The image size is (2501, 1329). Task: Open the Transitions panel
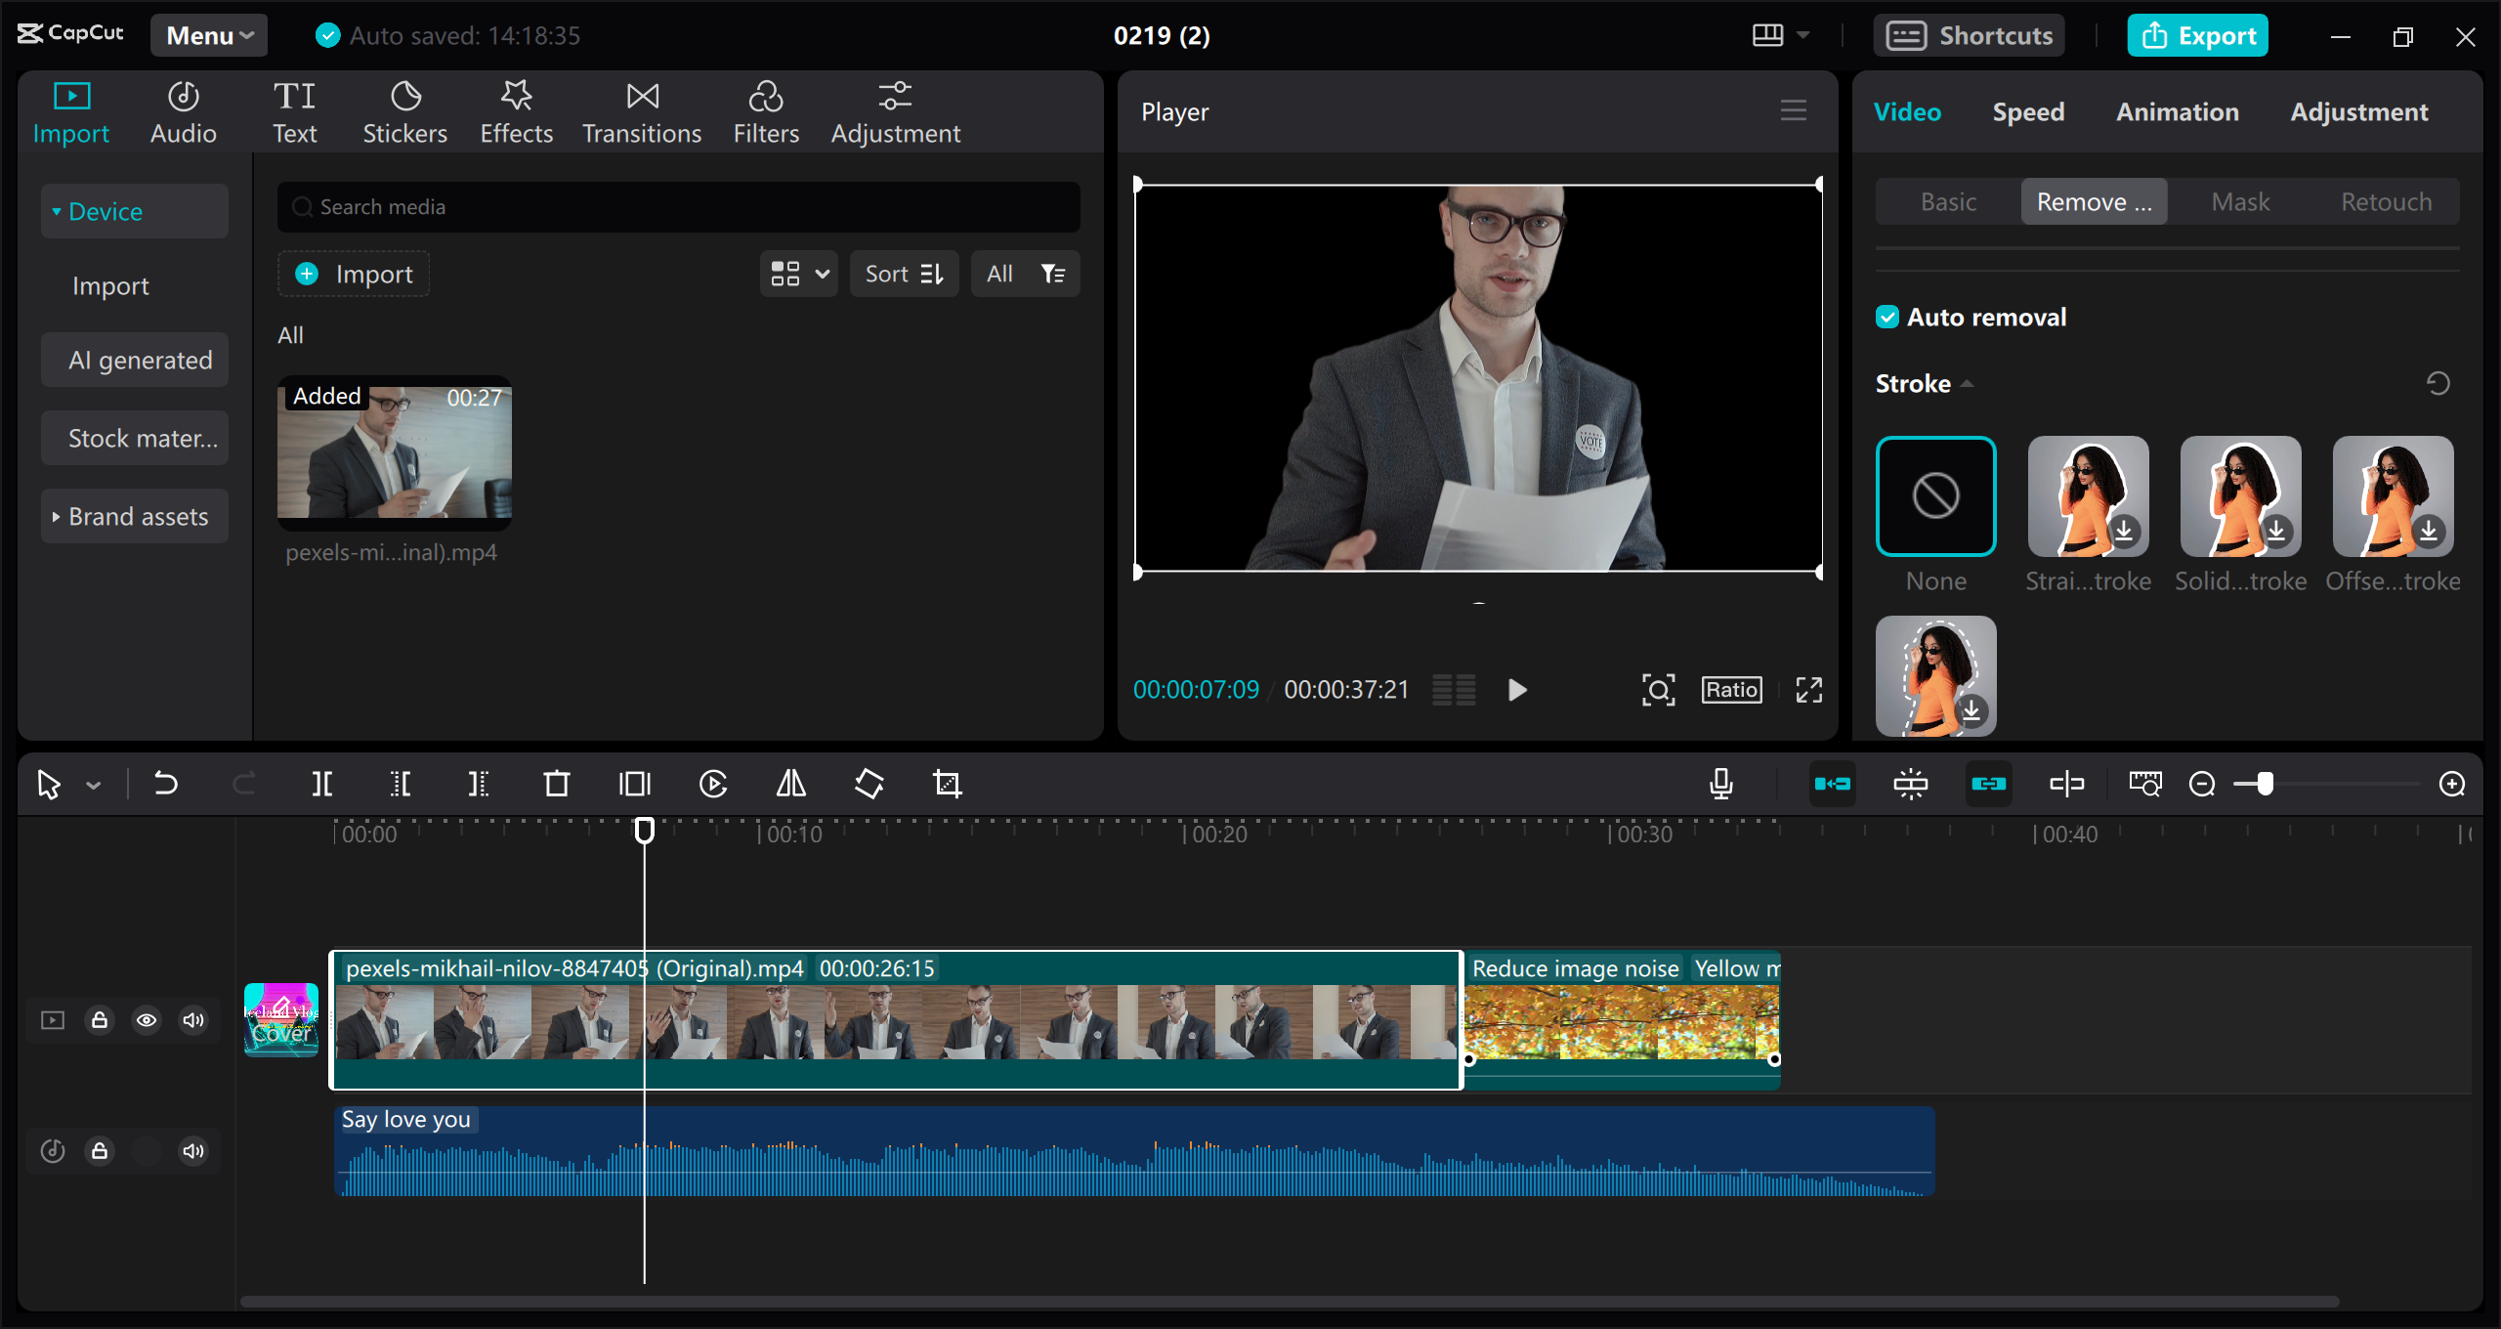point(641,110)
